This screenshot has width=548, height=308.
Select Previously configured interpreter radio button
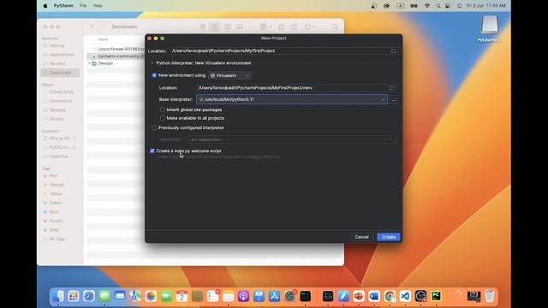pyautogui.click(x=154, y=127)
